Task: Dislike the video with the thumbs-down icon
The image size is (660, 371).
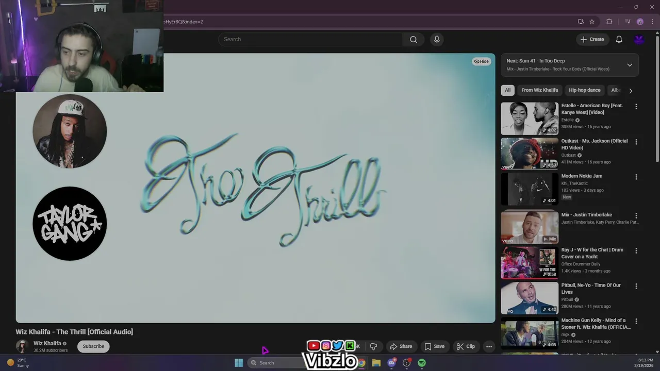Action: (373, 346)
